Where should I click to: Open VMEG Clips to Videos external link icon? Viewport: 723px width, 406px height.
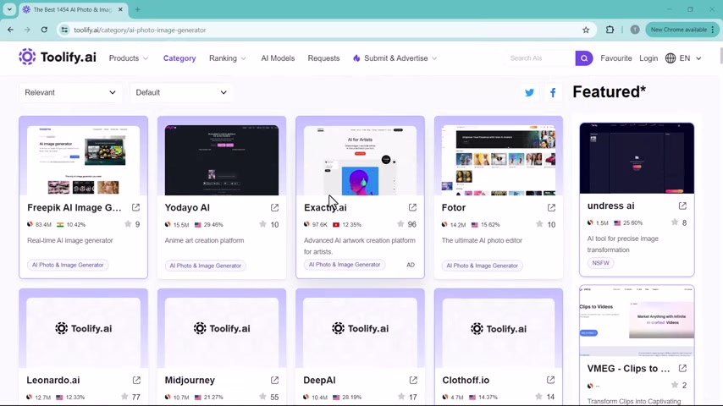pyautogui.click(x=682, y=368)
